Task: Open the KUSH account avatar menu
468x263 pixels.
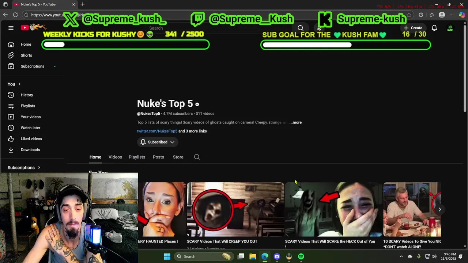Action: (x=450, y=28)
